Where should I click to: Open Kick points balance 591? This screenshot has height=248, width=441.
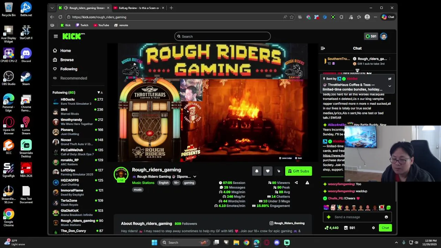(371, 36)
